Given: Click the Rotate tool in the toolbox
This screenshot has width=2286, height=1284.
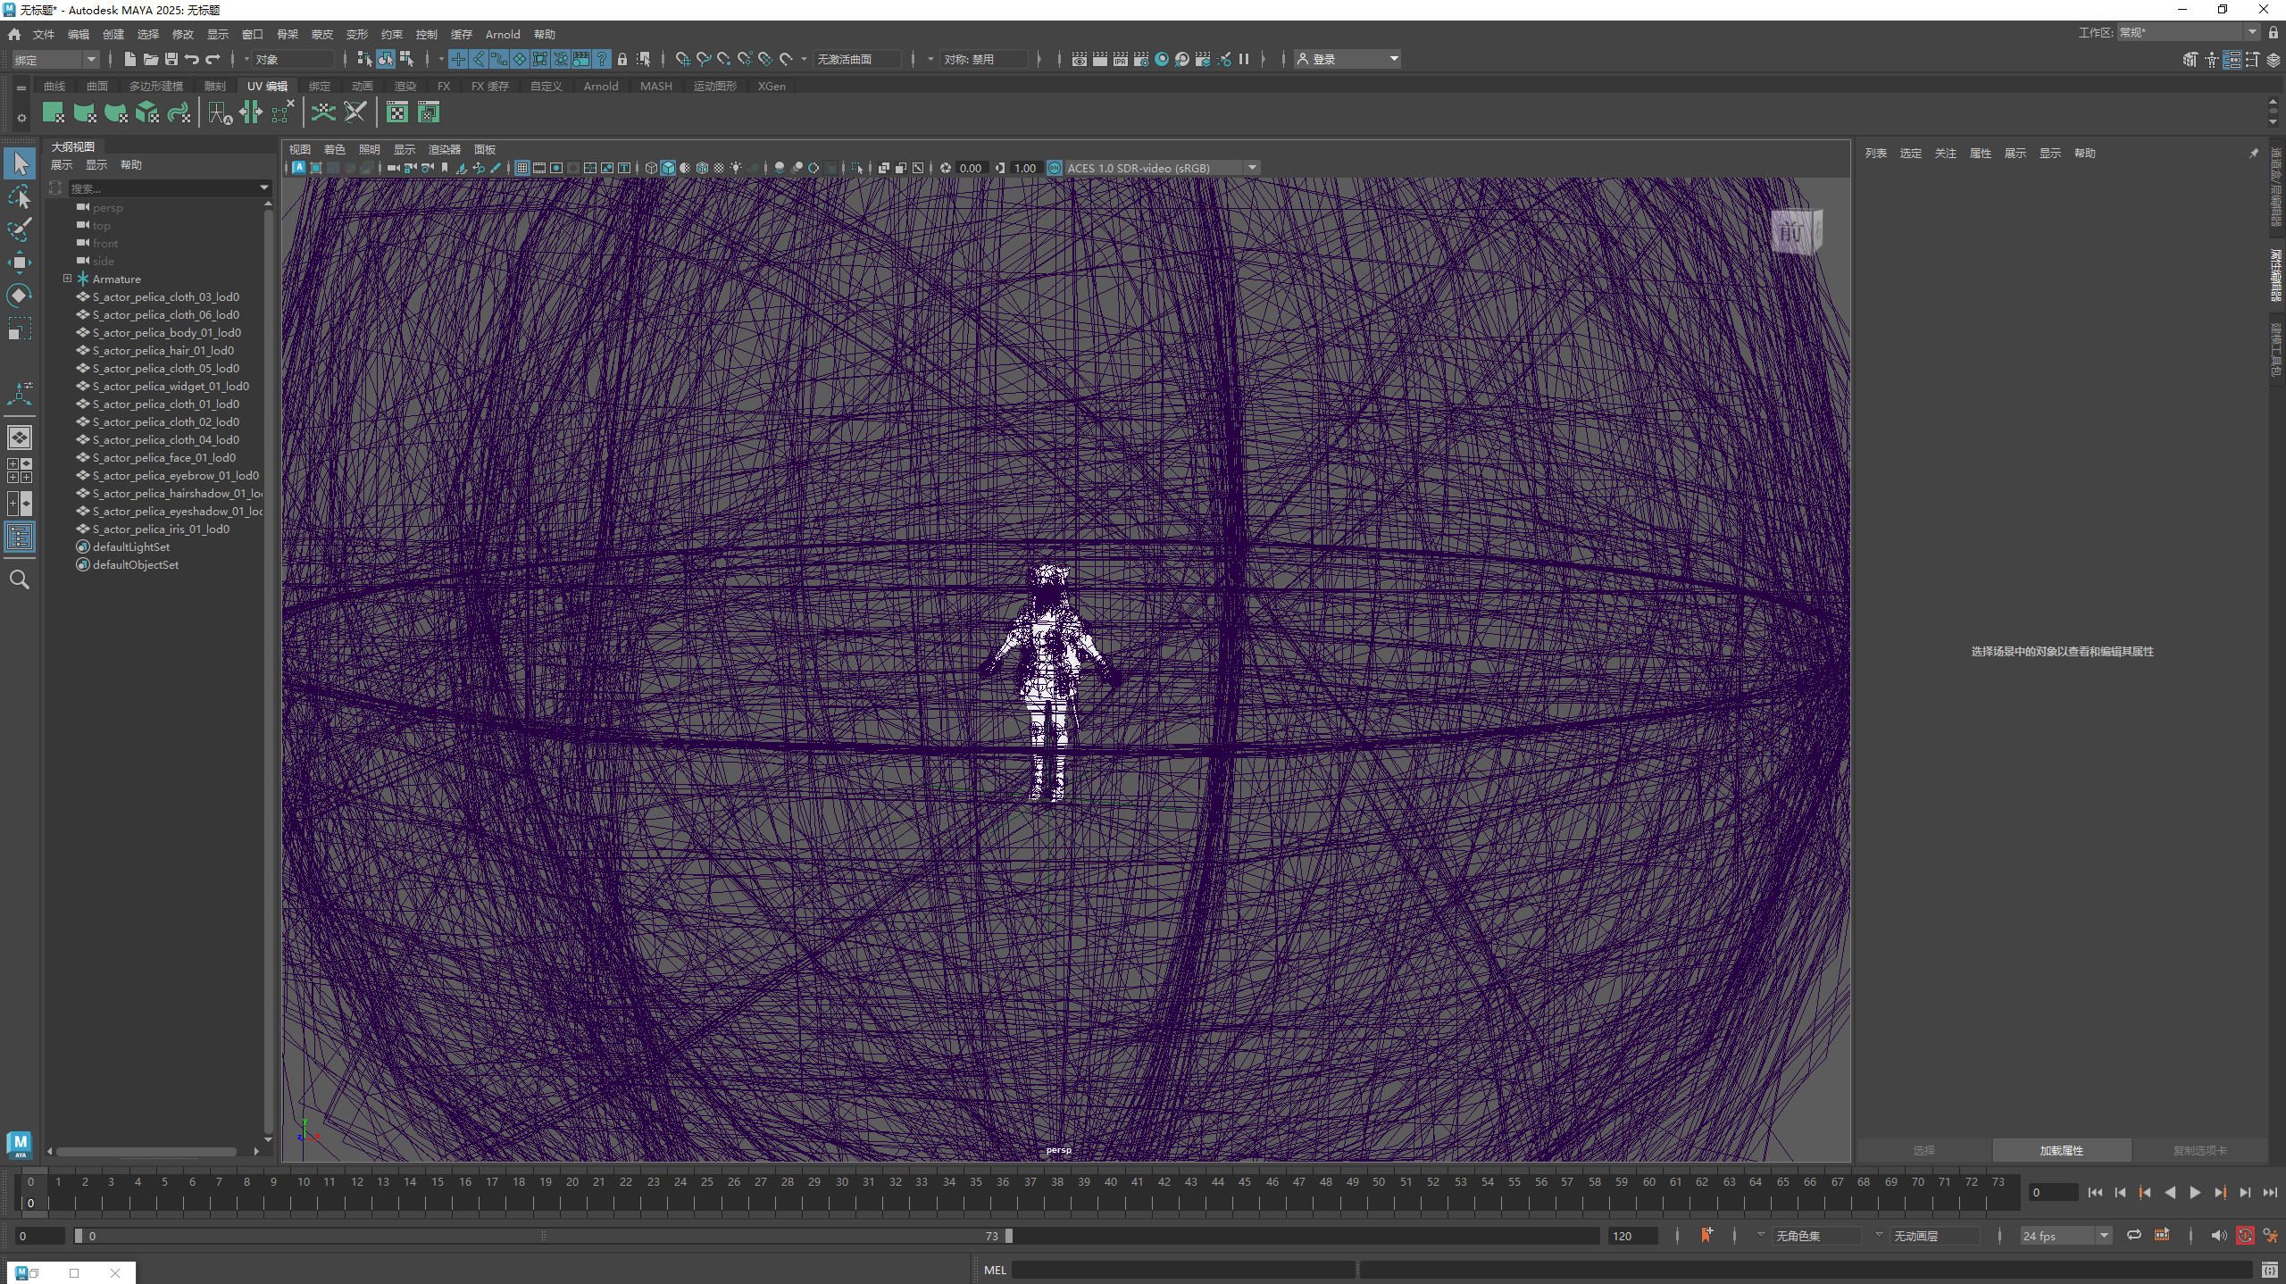Looking at the screenshot, I should pos(19,296).
